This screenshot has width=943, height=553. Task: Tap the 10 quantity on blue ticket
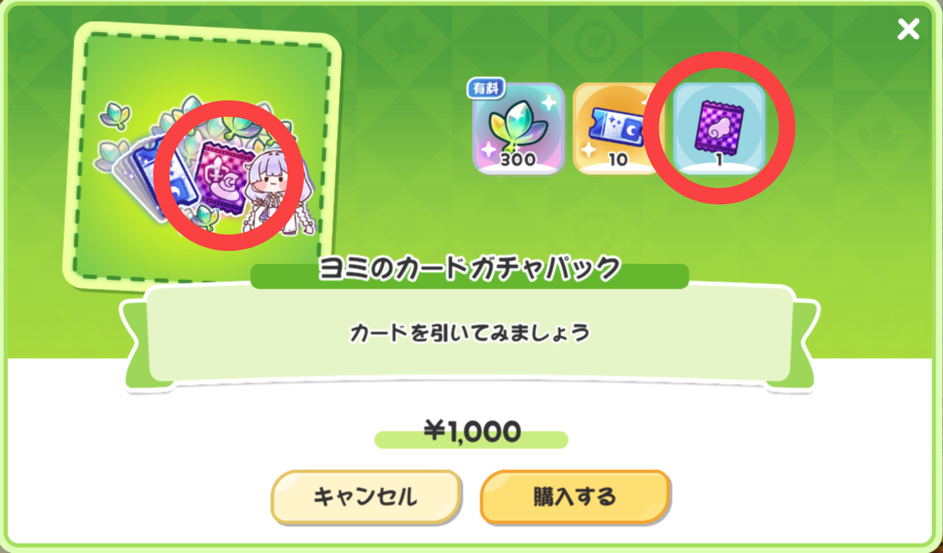coord(618,160)
